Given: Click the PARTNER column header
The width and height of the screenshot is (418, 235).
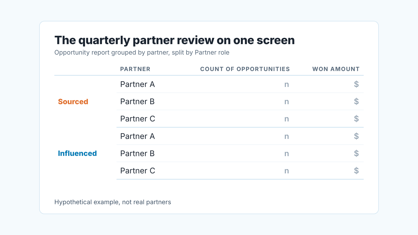Looking at the screenshot, I should click(x=135, y=69).
